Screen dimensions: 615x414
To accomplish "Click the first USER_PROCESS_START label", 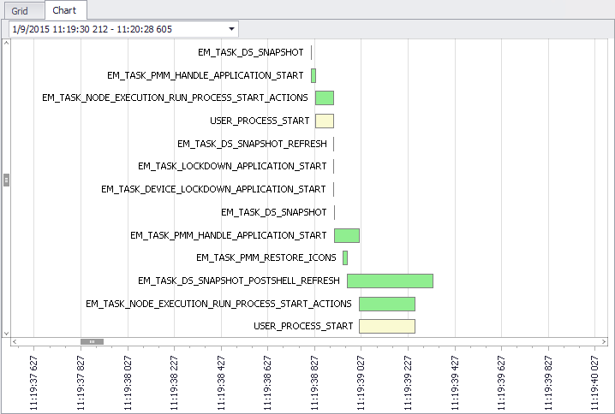I will [x=260, y=121].
